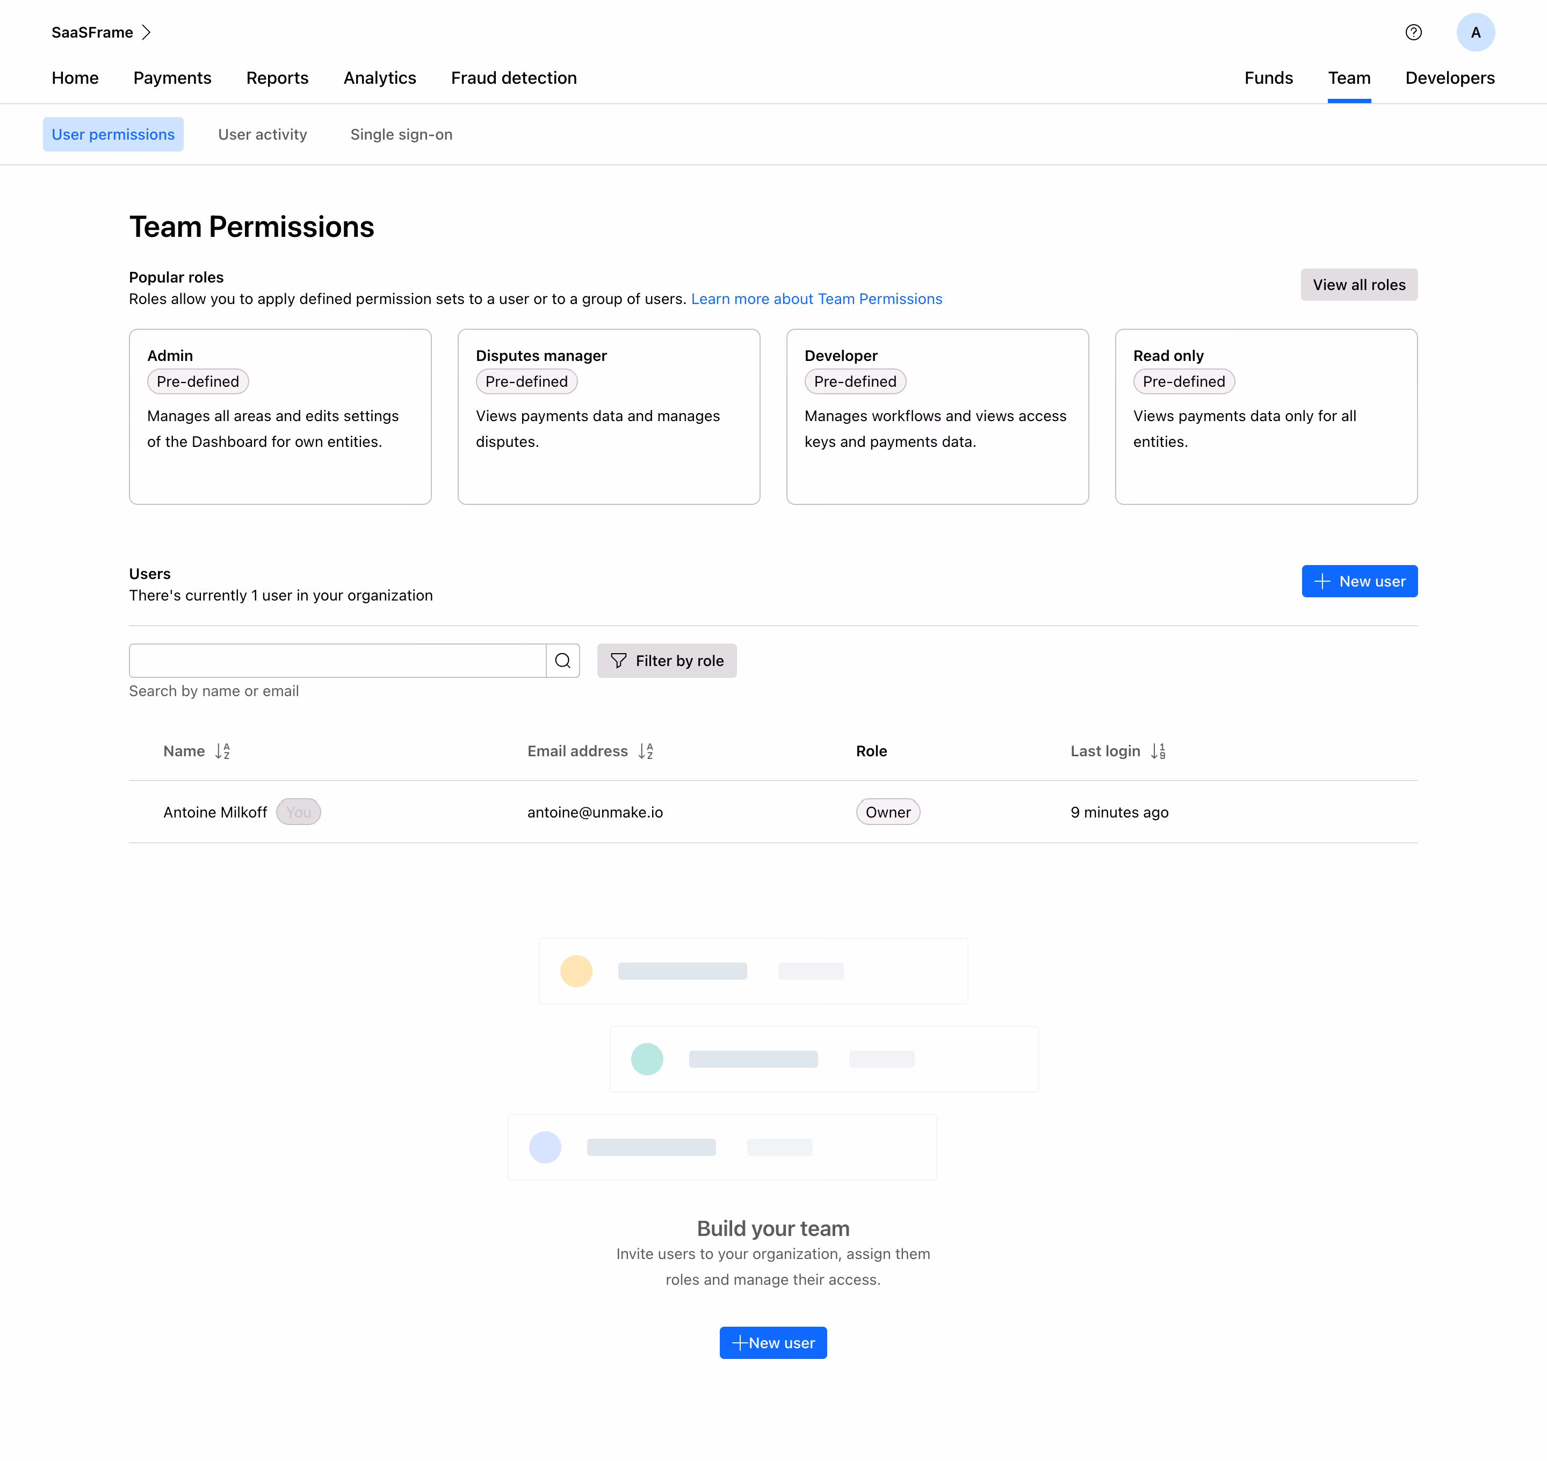The height and width of the screenshot is (1461, 1547).
Task: Switch to the Analytics tab
Action: [x=379, y=78]
